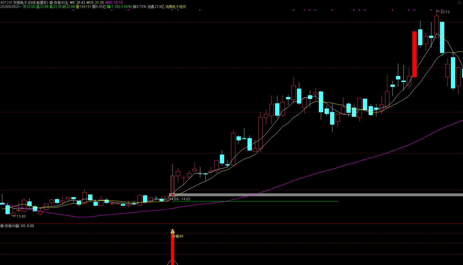The height and width of the screenshot is (265, 463).
Task: Click the 消费电子组件 sector link
Action: pyautogui.click(x=176, y=7)
